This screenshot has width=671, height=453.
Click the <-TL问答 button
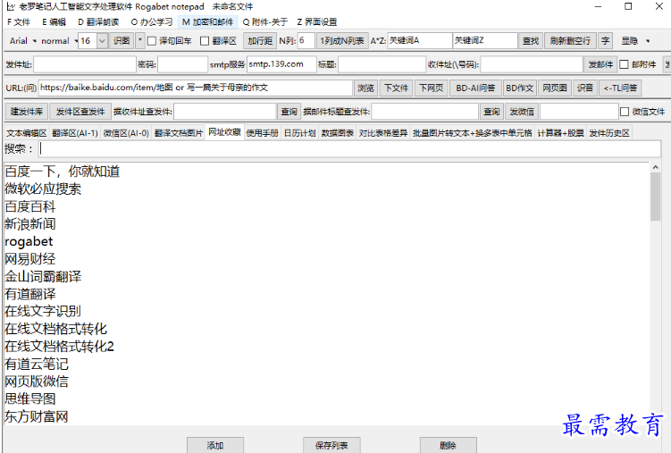click(620, 88)
